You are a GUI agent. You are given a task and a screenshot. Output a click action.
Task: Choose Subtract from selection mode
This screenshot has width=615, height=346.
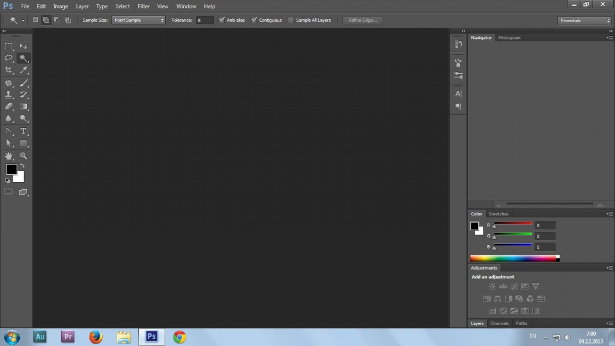(57, 20)
